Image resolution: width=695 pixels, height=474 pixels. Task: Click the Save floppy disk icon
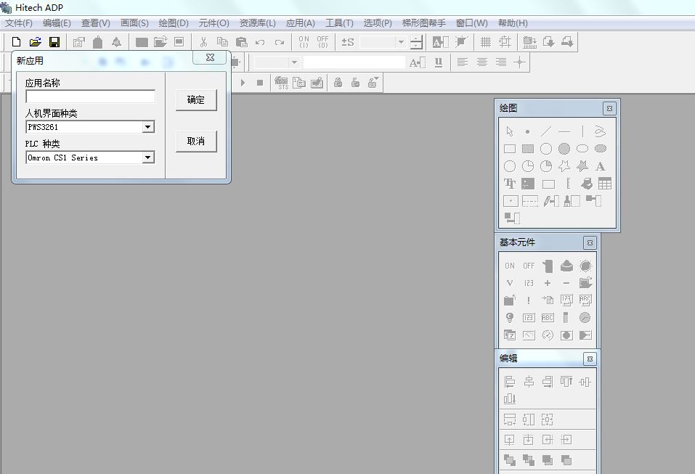[x=54, y=42]
